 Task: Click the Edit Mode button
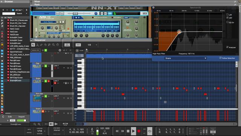coord(67,45)
